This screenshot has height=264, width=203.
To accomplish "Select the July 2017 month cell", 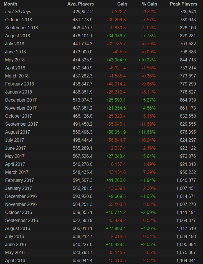I will point(15,140).
